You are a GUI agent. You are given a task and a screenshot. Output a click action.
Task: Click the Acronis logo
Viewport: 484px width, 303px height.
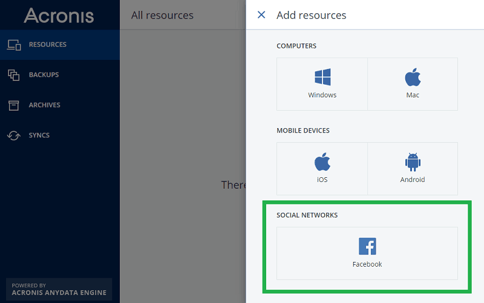59,15
